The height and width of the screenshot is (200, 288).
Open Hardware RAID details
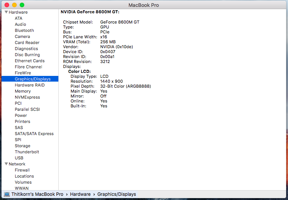coord(30,85)
